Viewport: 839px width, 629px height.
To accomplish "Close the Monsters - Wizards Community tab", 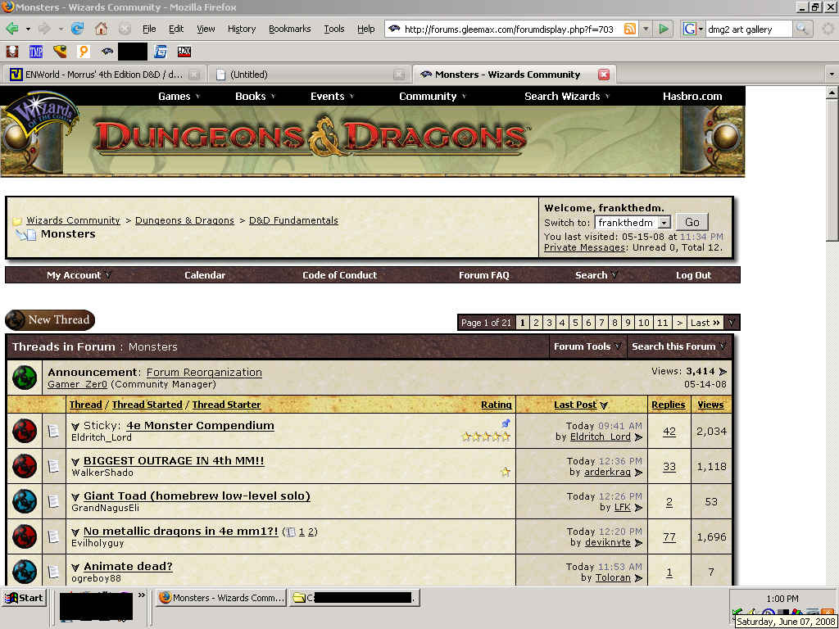I will pyautogui.click(x=604, y=75).
